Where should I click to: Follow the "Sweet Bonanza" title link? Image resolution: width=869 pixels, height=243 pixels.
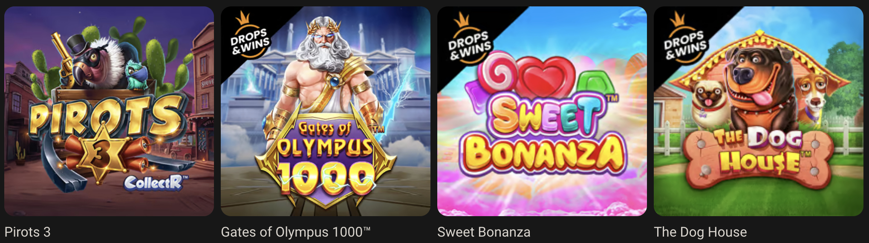(x=484, y=232)
